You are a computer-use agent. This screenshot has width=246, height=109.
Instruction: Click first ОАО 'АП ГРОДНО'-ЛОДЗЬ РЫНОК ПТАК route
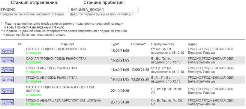coord(56,49)
